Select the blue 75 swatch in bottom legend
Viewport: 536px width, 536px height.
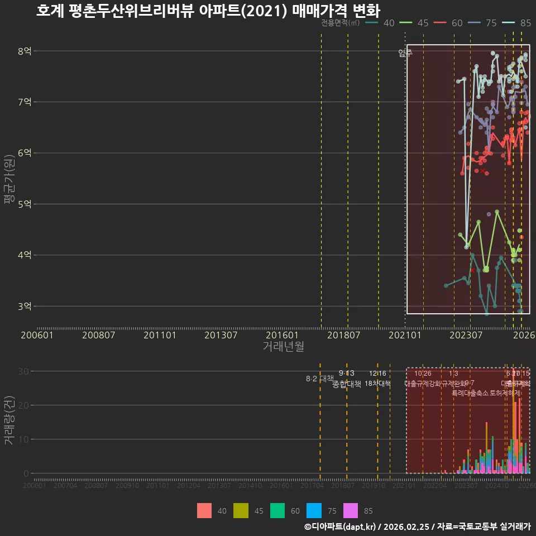point(314,511)
